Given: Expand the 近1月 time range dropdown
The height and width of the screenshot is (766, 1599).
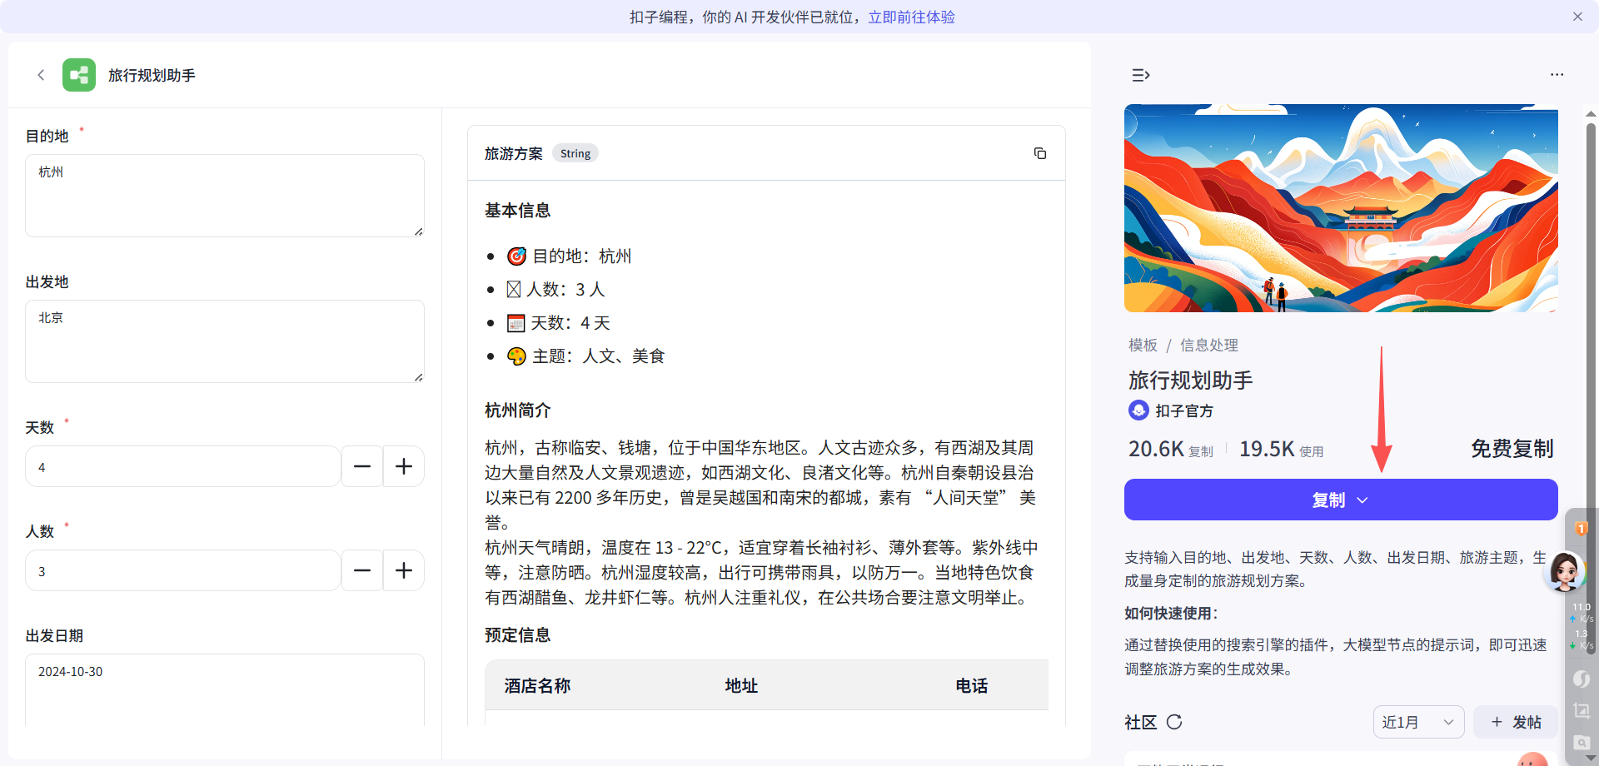Looking at the screenshot, I should coord(1418,722).
